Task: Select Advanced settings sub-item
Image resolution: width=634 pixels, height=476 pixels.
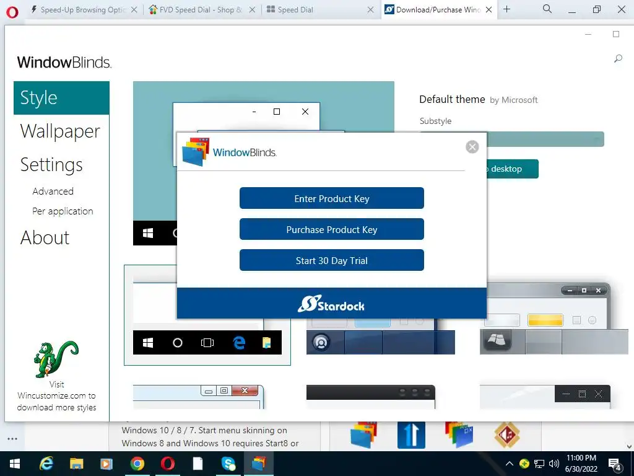Action: tap(53, 191)
